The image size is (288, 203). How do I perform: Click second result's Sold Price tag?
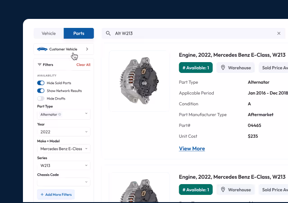274,189
